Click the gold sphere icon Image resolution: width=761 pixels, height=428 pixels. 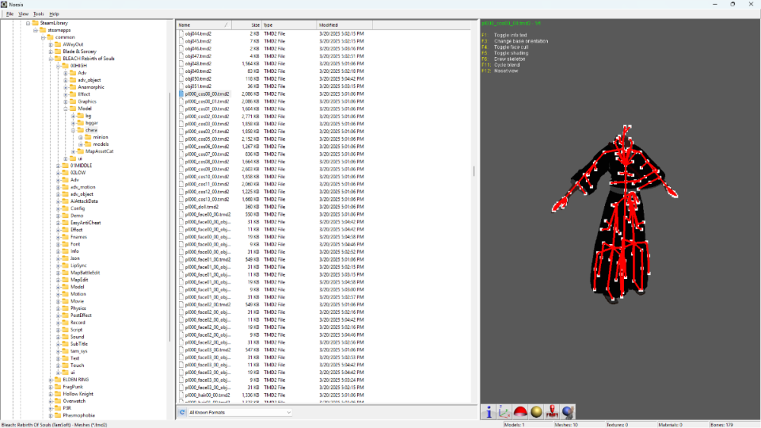coord(537,411)
